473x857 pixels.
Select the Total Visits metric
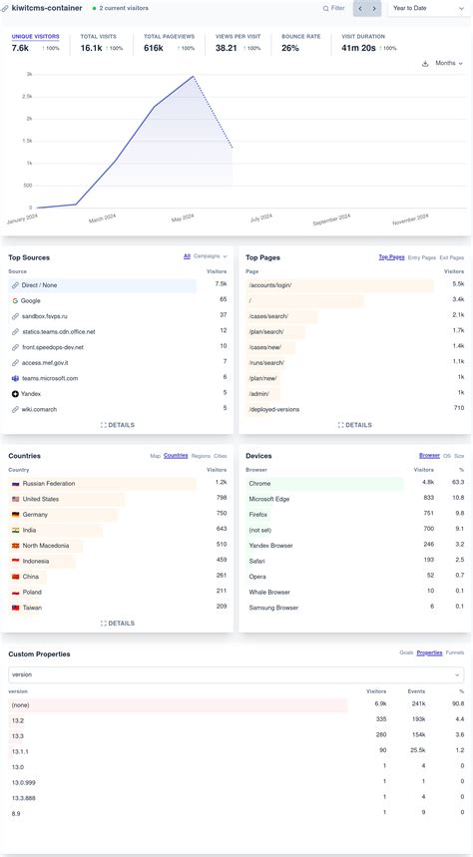[102, 43]
